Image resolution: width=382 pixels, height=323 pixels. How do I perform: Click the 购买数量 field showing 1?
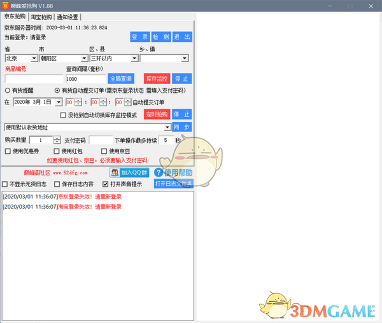41,140
